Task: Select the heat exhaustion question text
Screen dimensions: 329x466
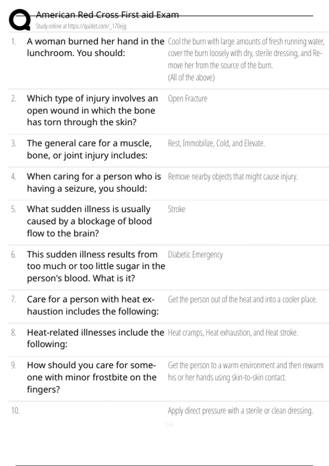Action: pyautogui.click(x=93, y=305)
